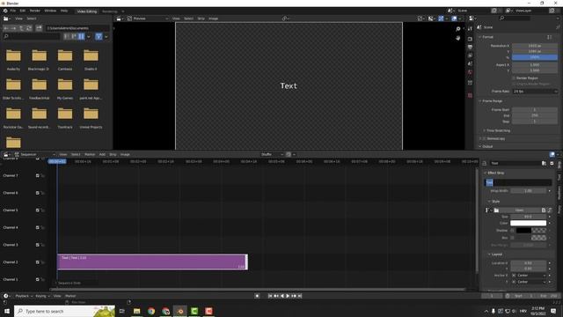Click the Resolution percentage slider
Screen dimensions: 563x317
tap(535, 57)
